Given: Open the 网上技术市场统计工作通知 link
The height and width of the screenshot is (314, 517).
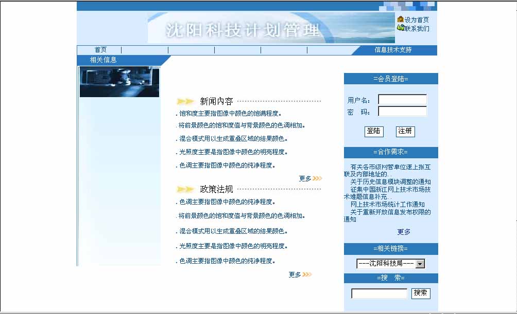Looking at the screenshot, I should coord(384,205).
